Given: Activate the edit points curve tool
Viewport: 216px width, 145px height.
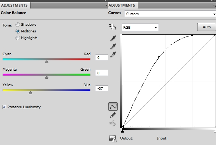Looking at the screenshot, I should [x=113, y=106].
